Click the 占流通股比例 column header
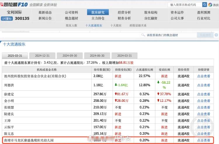The width and height of the screenshot is (219, 144). pyautogui.click(x=145, y=70)
